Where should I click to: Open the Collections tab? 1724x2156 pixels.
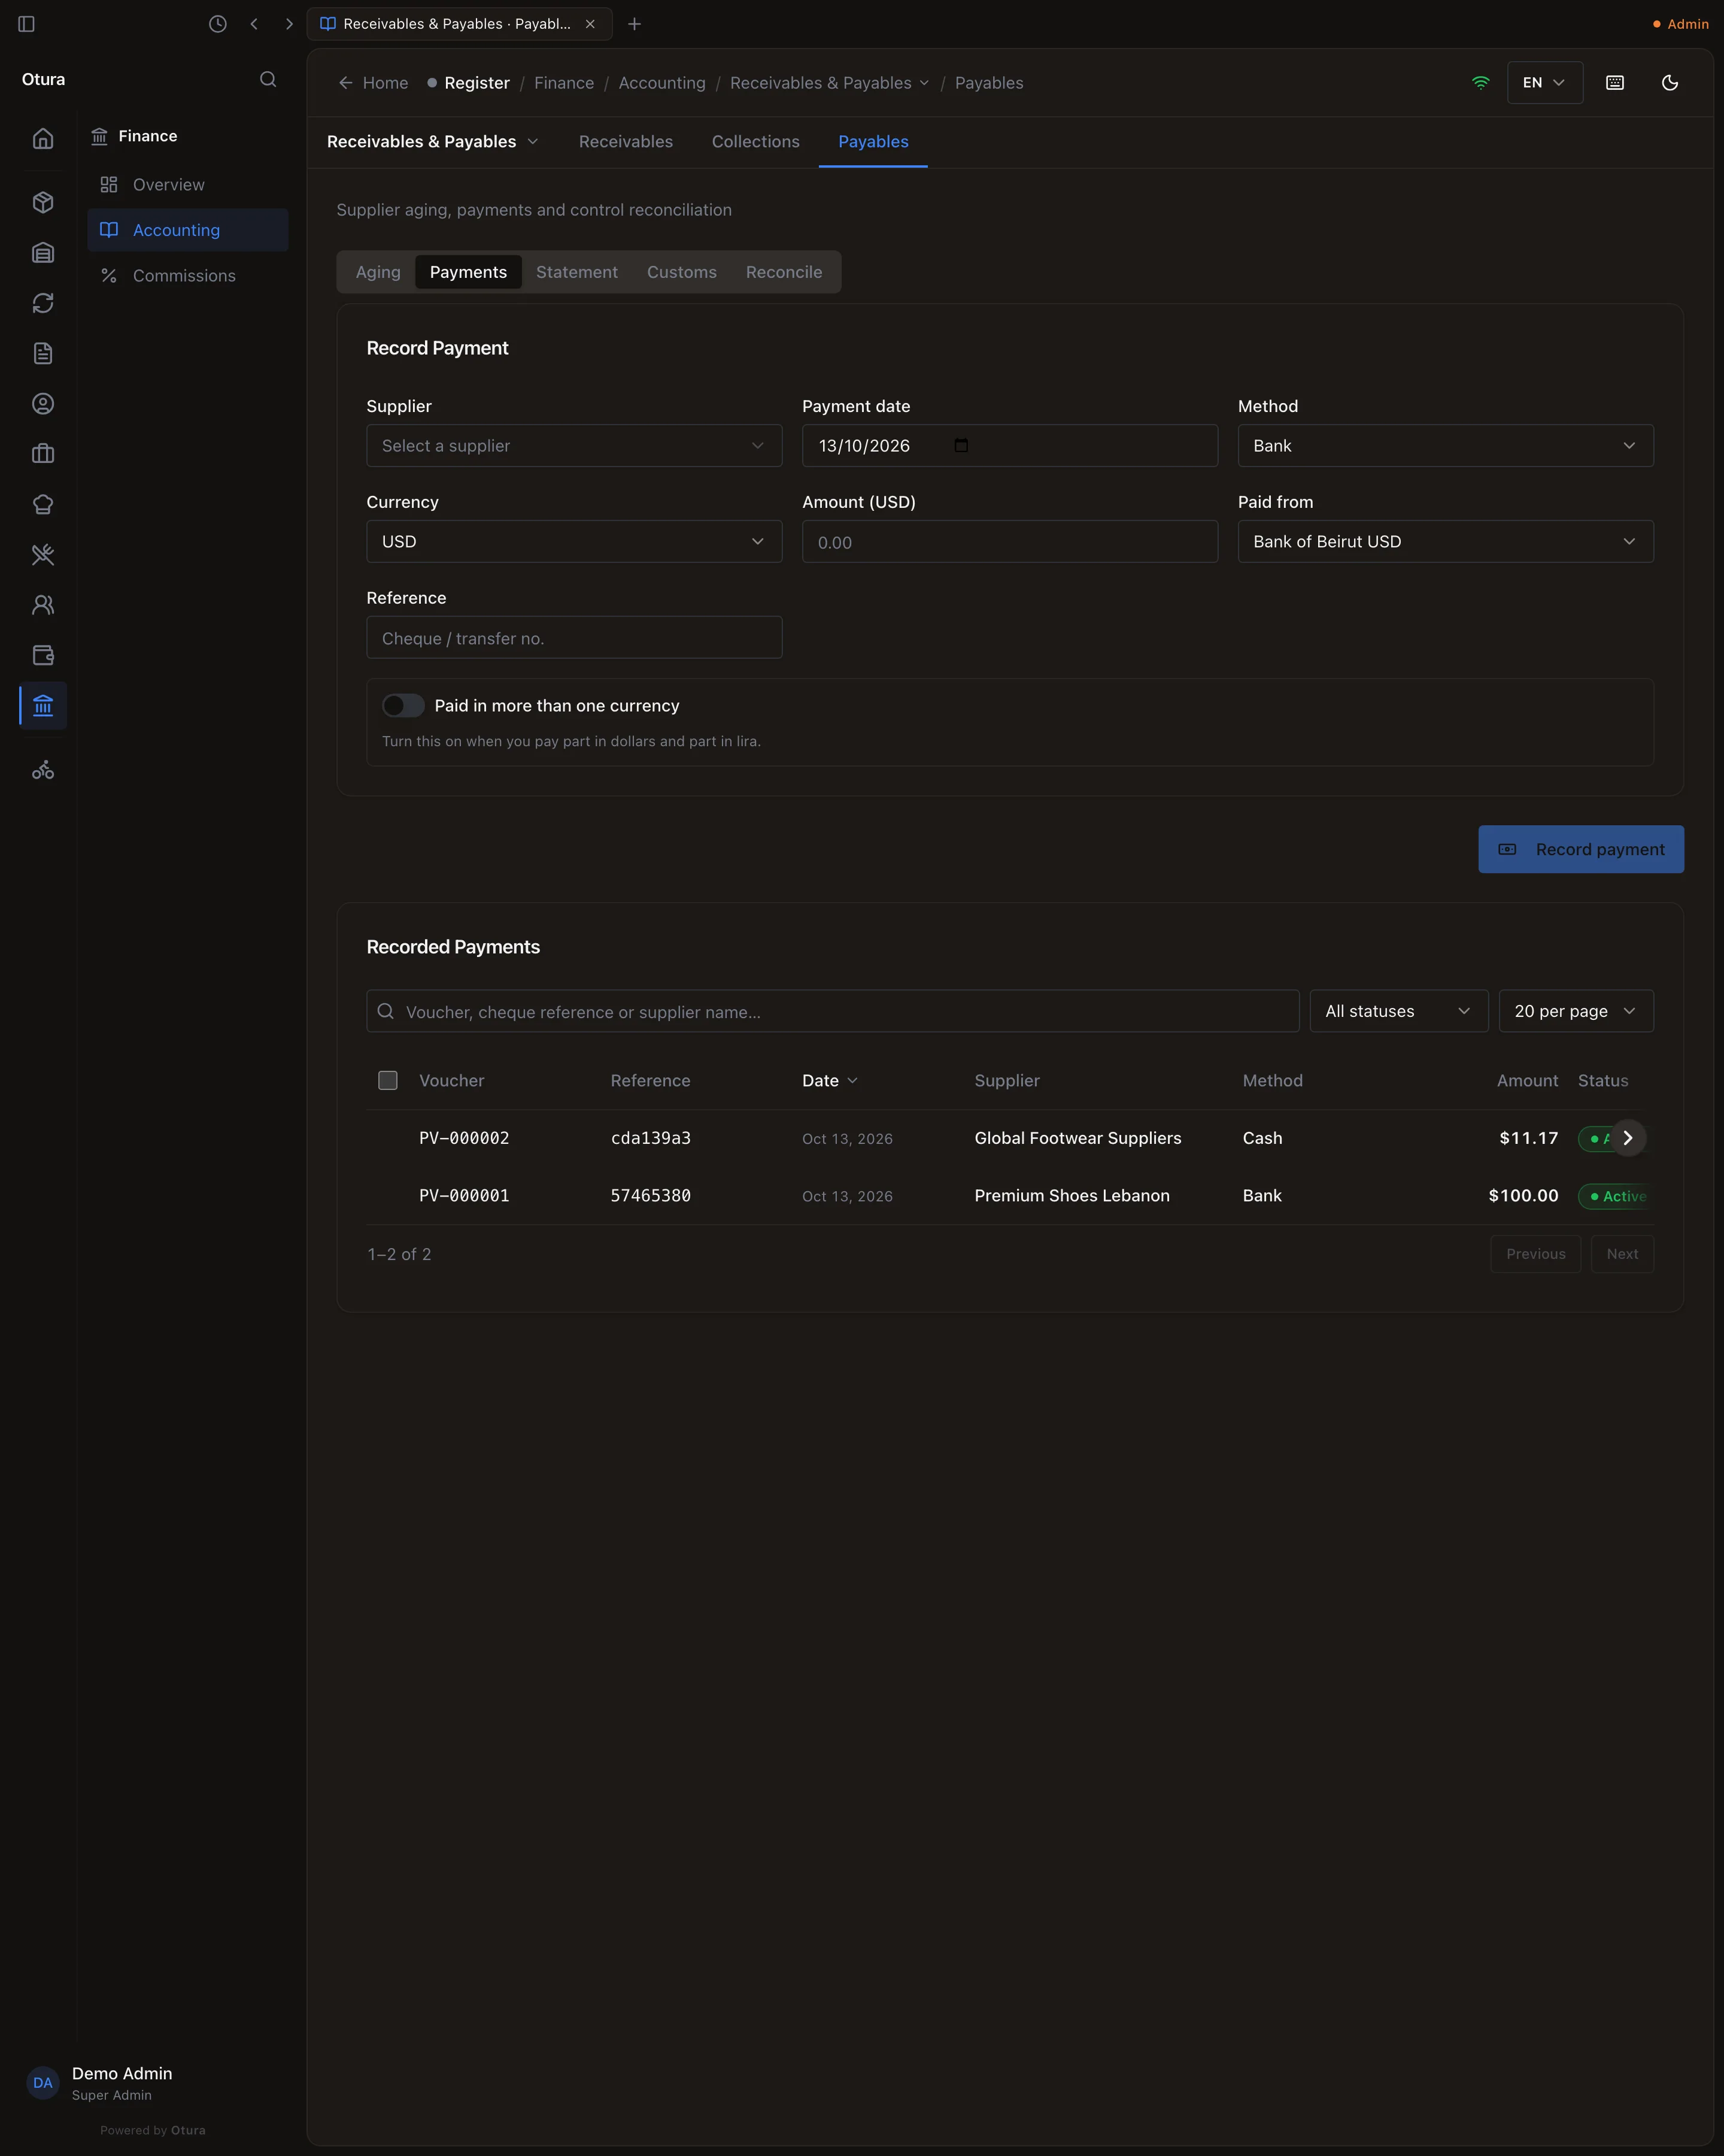[755, 142]
